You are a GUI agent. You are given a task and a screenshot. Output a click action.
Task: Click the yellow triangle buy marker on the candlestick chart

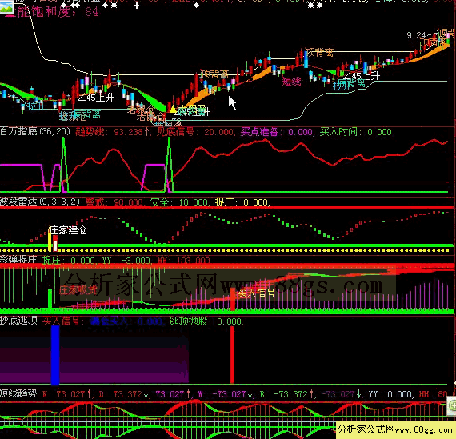coord(173,109)
